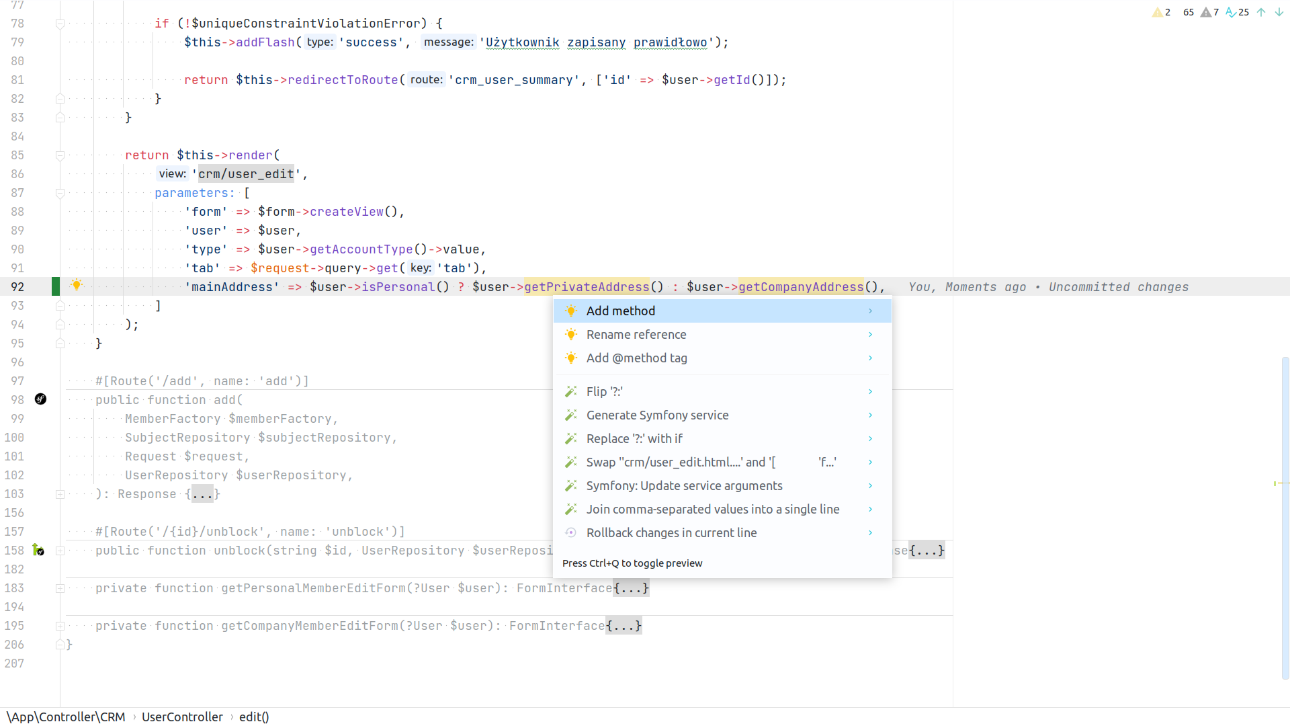Select 'Generate Symfony service' from the menu
The width and height of the screenshot is (1290, 726).
(x=657, y=415)
